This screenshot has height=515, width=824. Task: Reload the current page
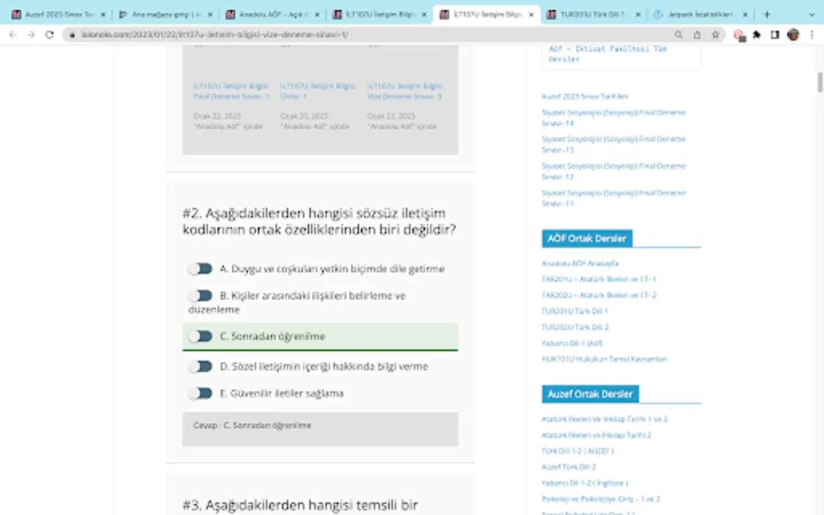point(50,35)
